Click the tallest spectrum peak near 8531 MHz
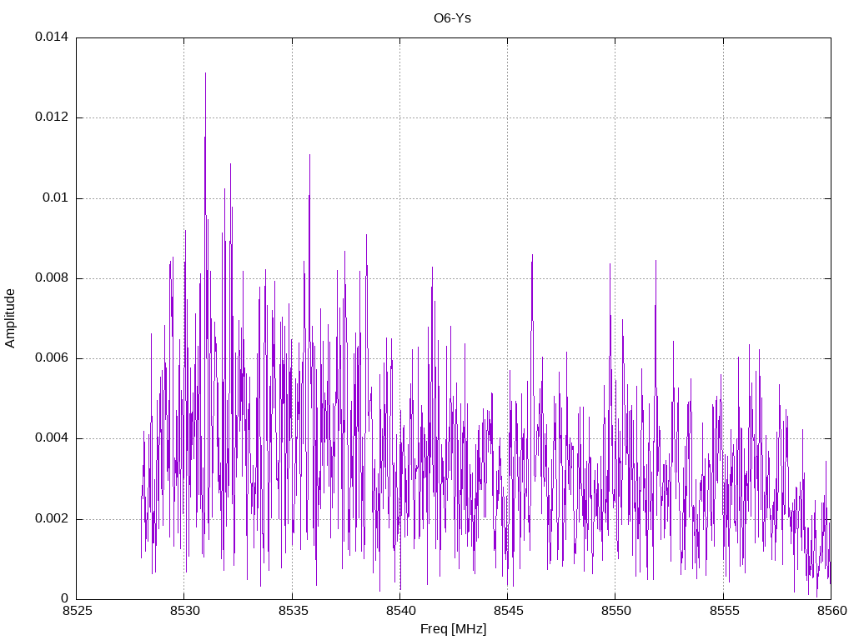The height and width of the screenshot is (640, 854). coord(205,74)
